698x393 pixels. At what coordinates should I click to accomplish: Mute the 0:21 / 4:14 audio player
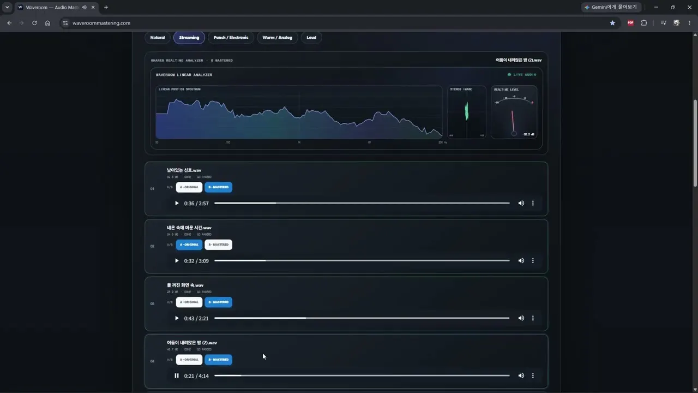click(x=521, y=376)
